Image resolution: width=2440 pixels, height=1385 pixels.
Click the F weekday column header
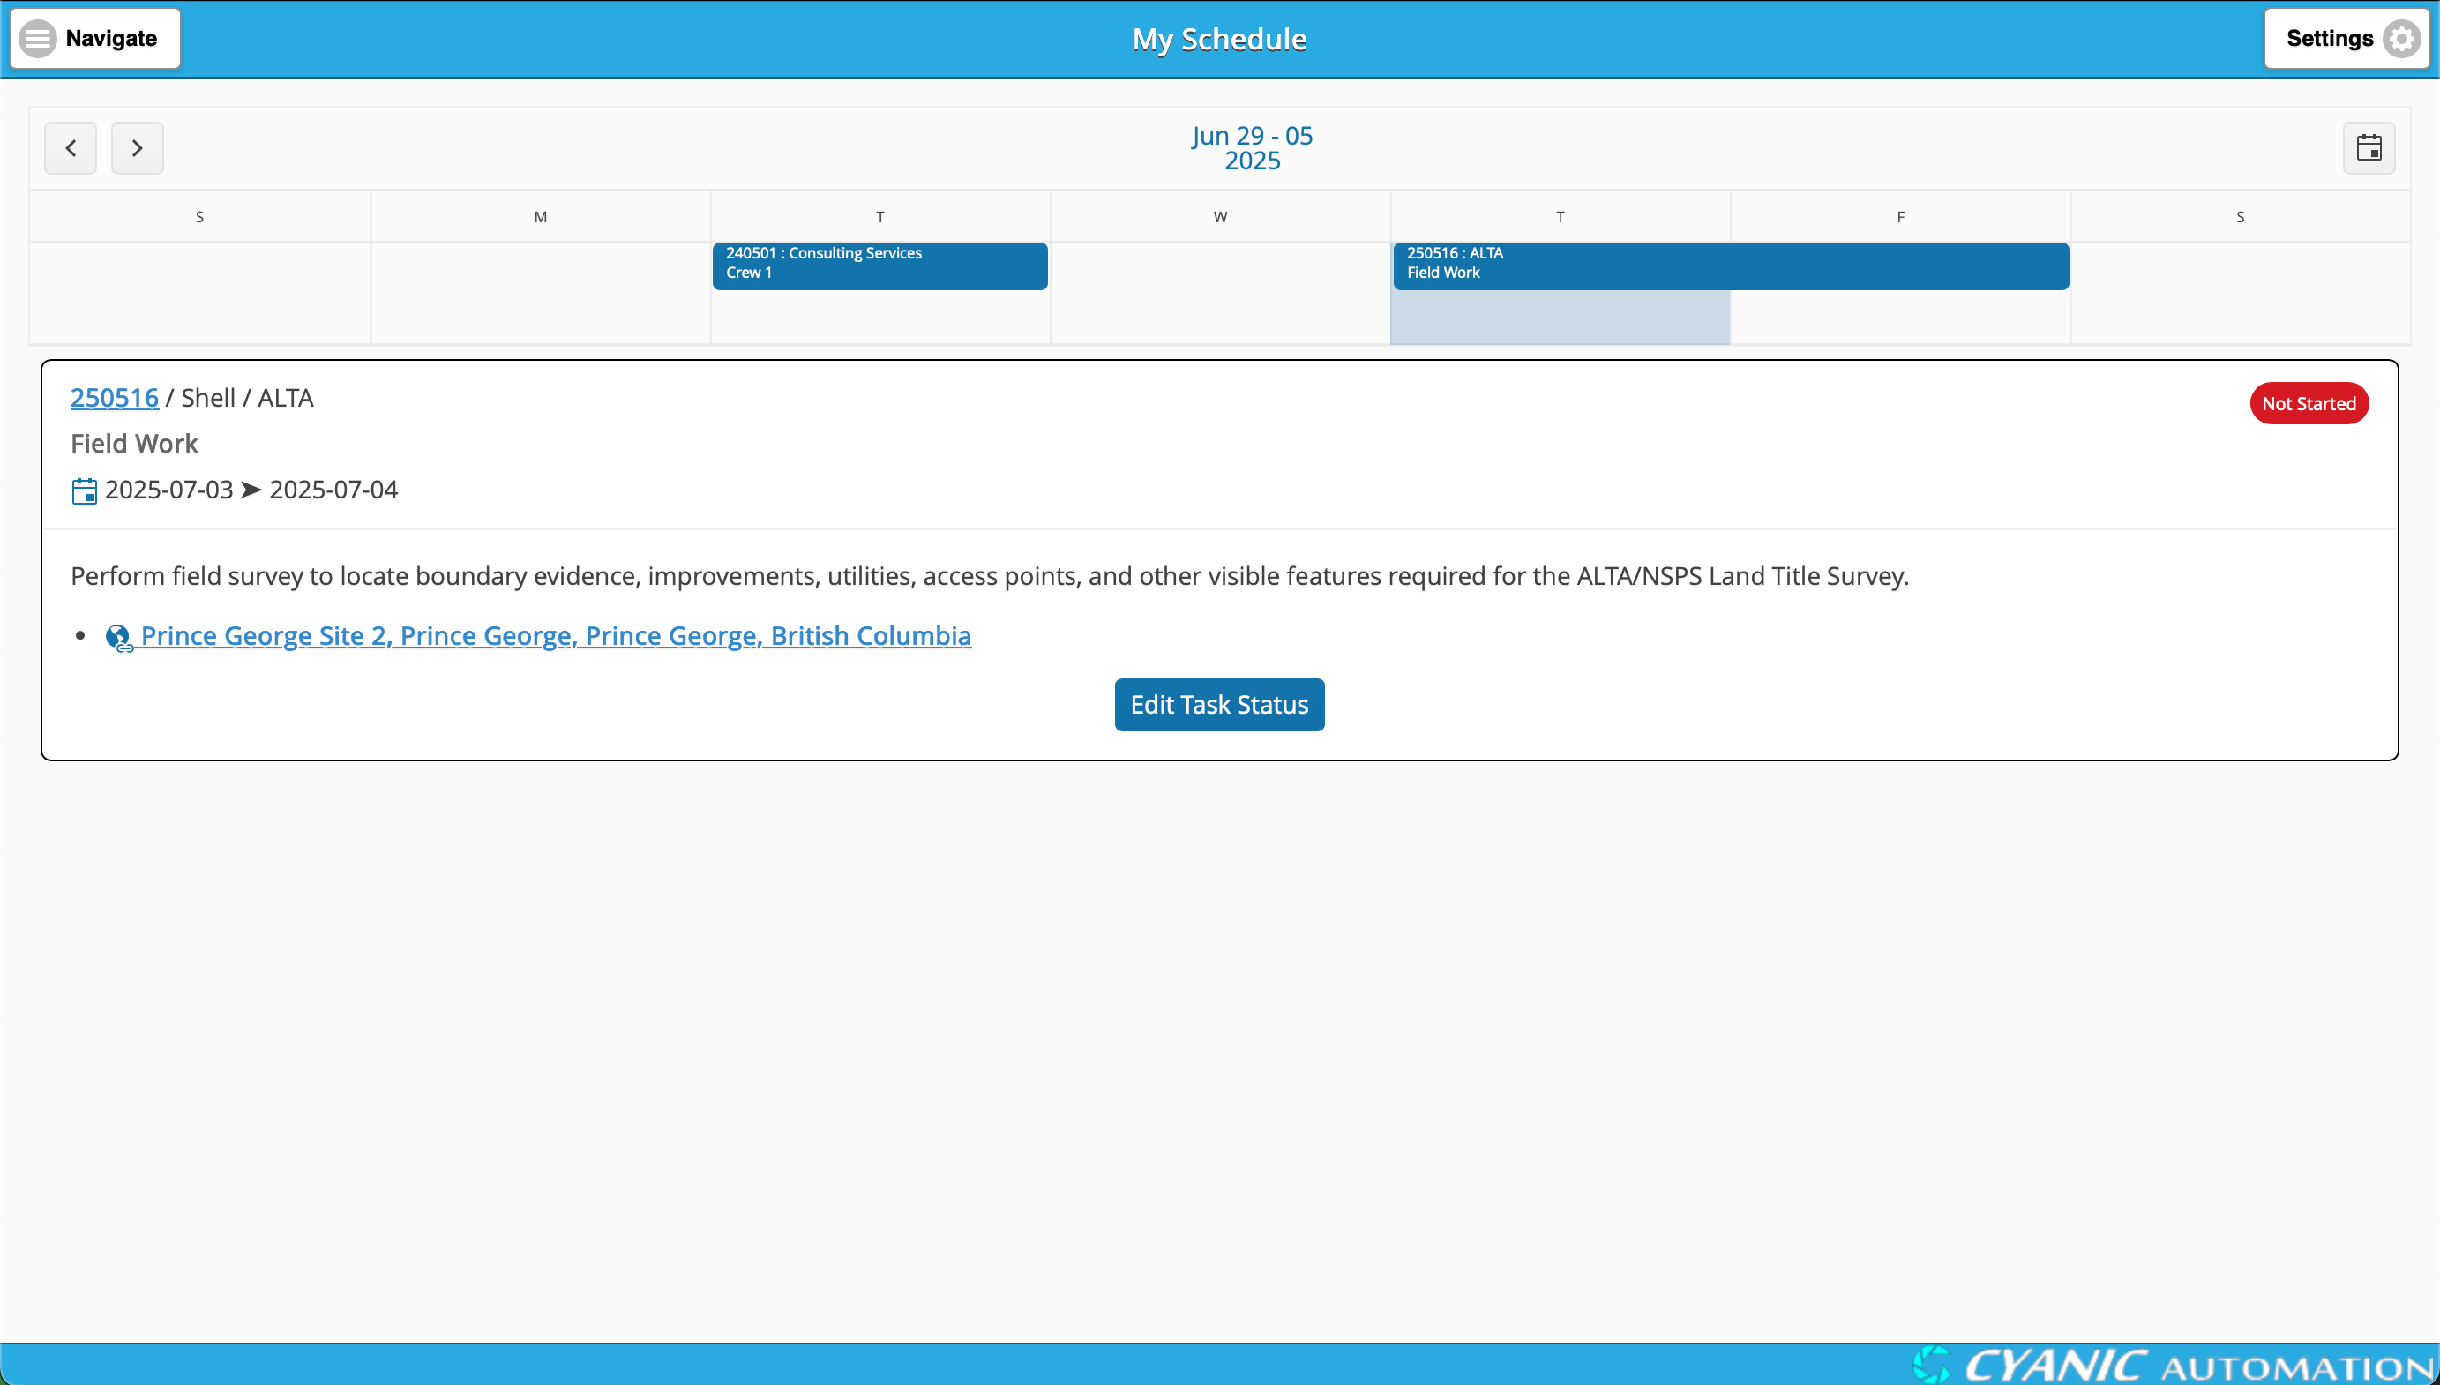pos(1901,217)
